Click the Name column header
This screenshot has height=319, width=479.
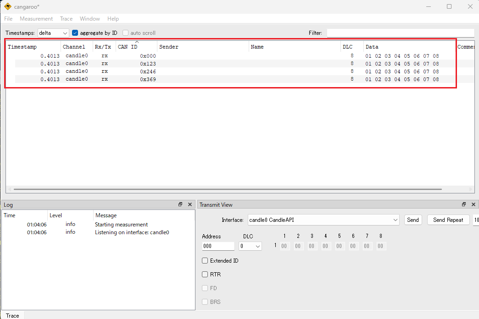(x=295, y=47)
